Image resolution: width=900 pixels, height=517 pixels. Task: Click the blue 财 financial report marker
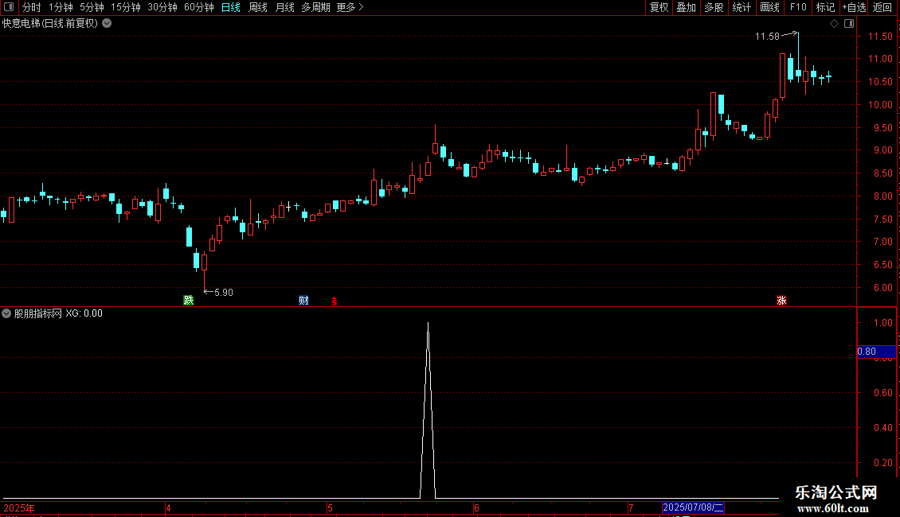303,301
